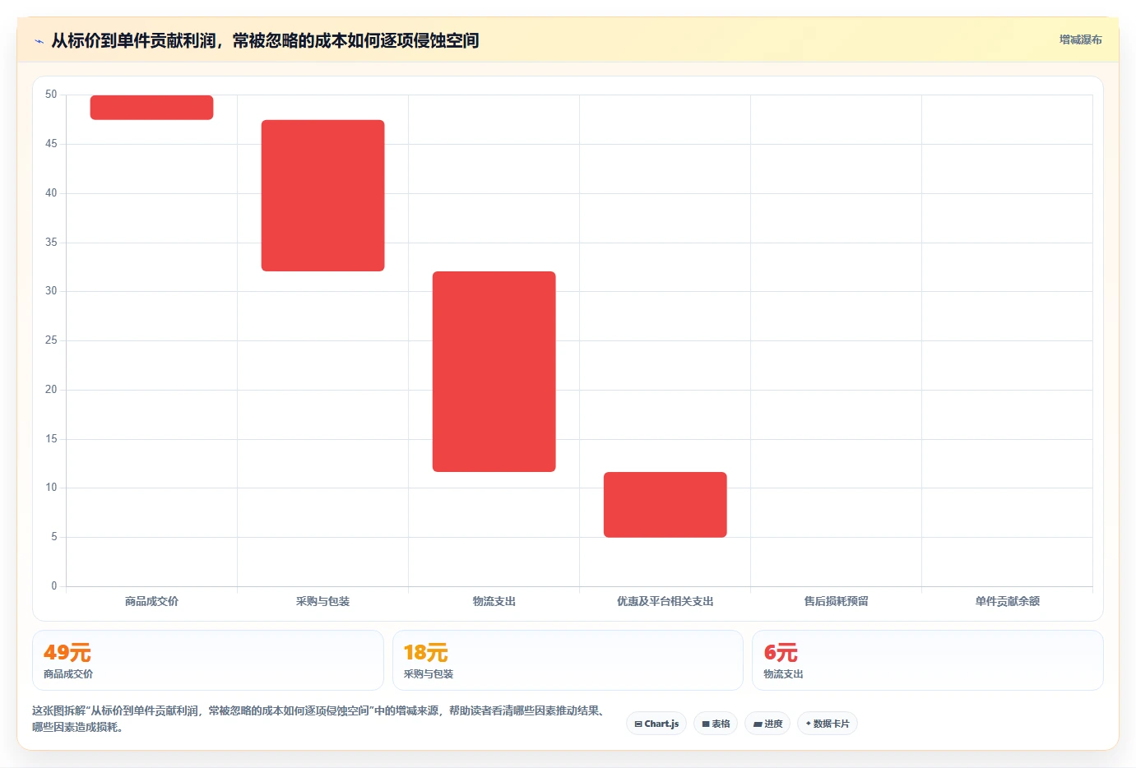Screen dimensions: 1136x768
Task: Click the 售后损耗预留 axis label
Action: point(836,601)
